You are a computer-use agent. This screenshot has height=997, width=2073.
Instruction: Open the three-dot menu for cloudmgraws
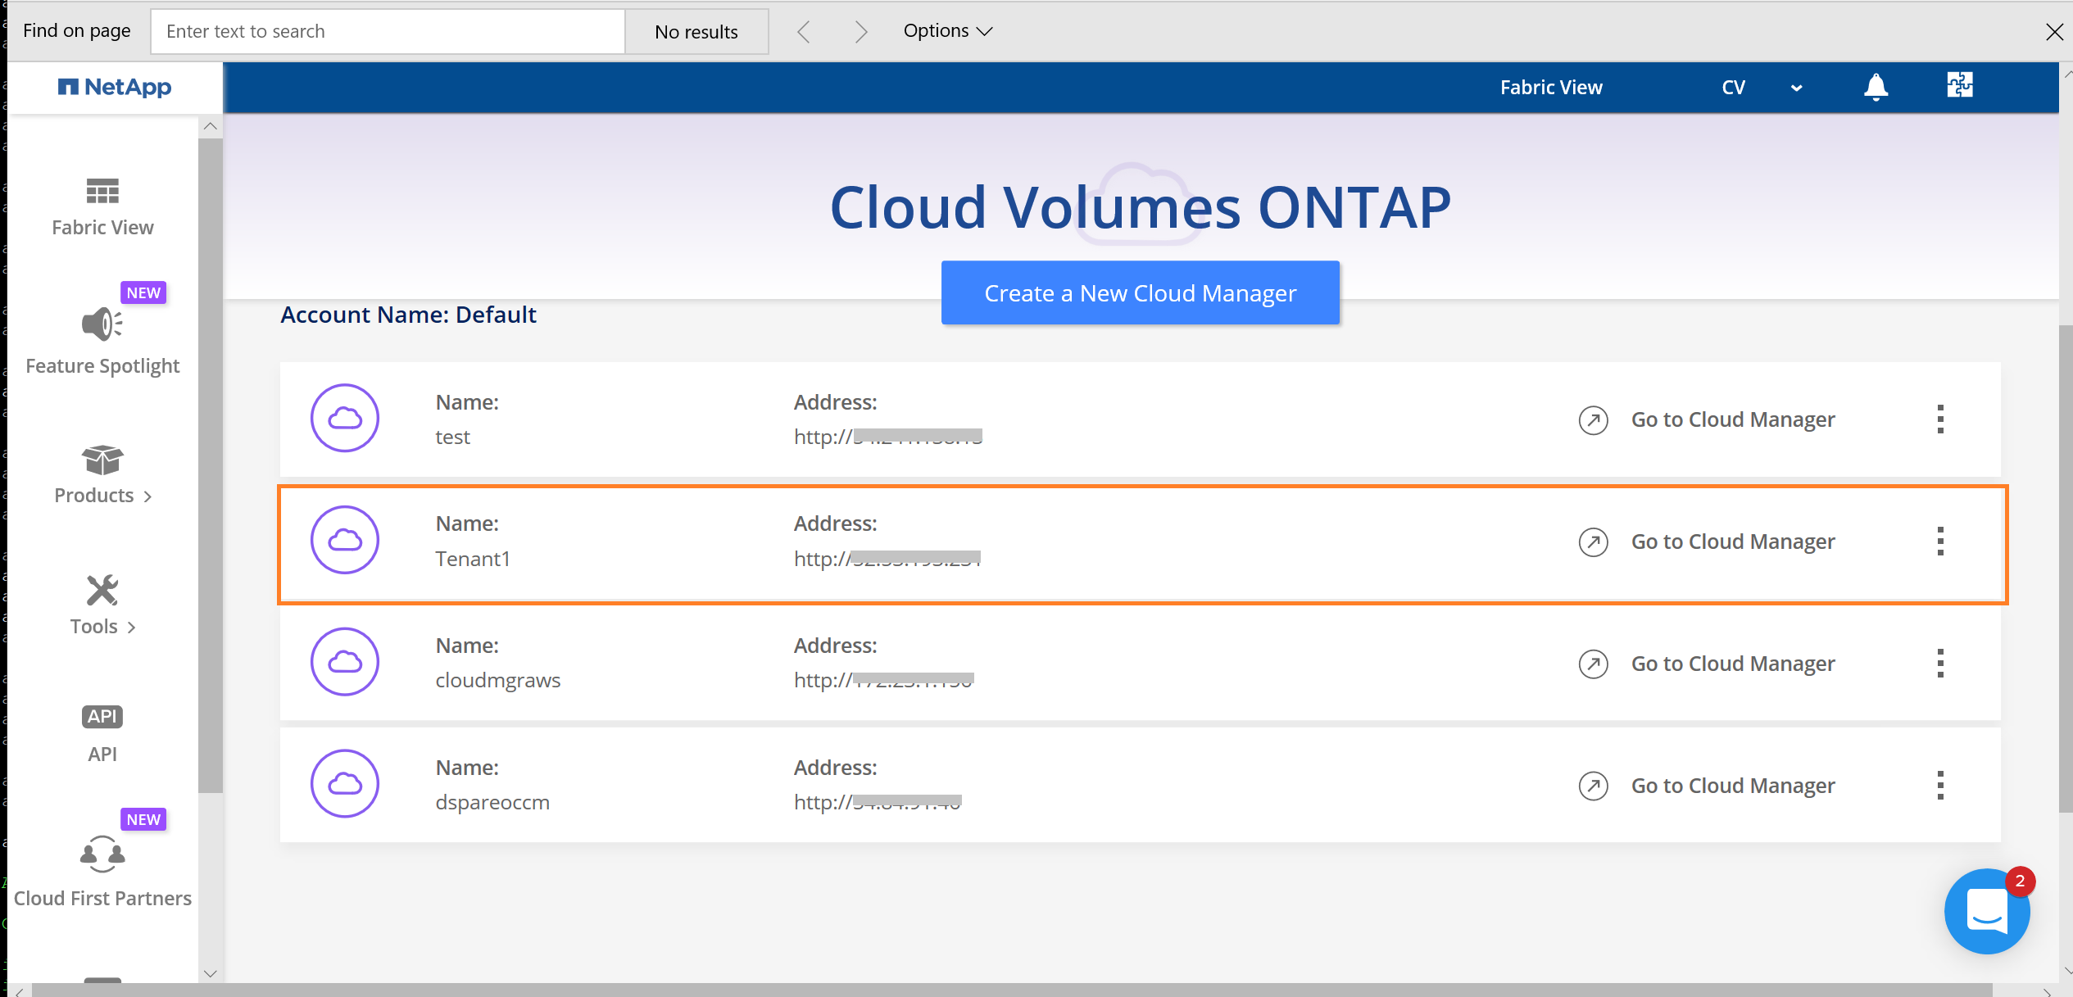pos(1941,663)
